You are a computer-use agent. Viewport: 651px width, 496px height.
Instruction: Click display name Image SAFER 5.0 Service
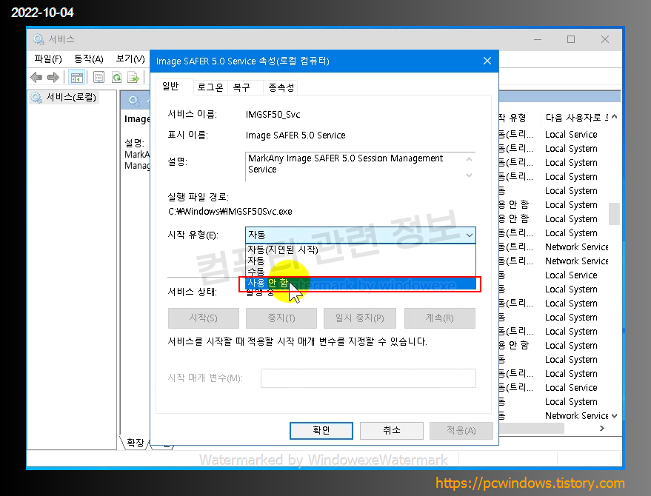tap(296, 135)
